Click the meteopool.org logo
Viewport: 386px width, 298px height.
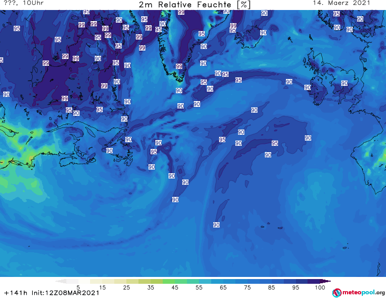[x=359, y=293]
